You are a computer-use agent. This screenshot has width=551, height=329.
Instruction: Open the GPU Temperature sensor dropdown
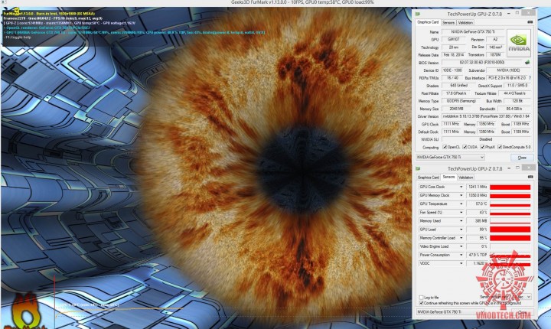point(461,204)
